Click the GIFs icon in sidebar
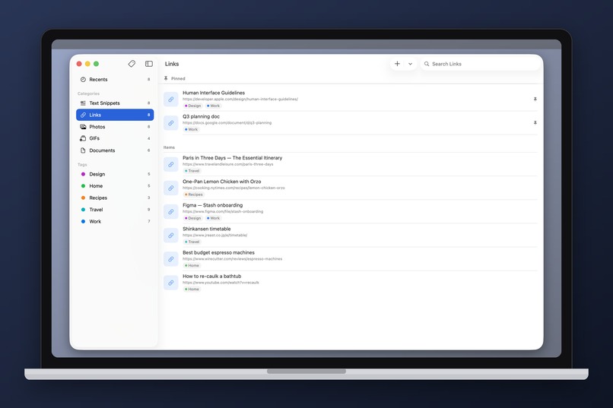Image resolution: width=613 pixels, height=408 pixels. [x=83, y=138]
